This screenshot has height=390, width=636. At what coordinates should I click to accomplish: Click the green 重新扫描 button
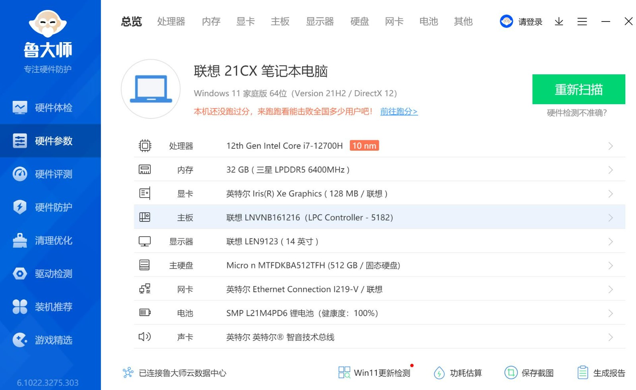(579, 89)
